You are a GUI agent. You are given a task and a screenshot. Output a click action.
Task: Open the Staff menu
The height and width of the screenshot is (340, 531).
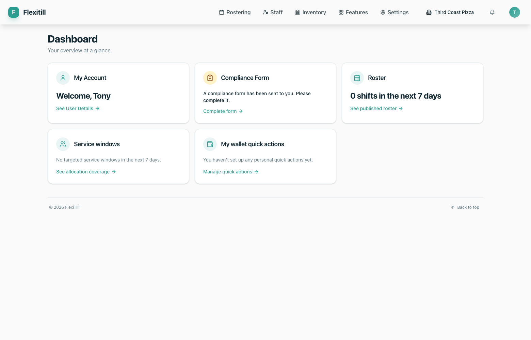click(273, 12)
